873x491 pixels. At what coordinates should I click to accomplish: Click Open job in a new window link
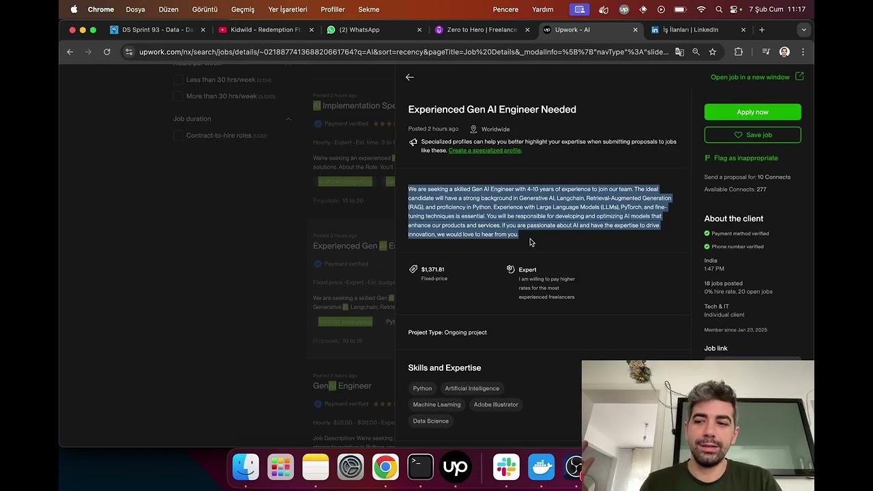[750, 77]
